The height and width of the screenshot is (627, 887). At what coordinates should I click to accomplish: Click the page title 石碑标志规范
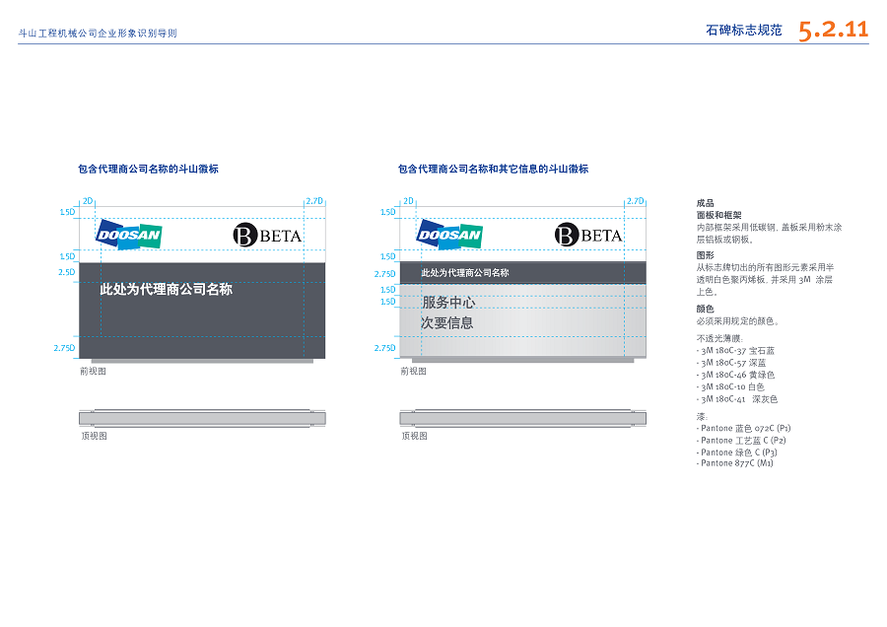(x=744, y=30)
